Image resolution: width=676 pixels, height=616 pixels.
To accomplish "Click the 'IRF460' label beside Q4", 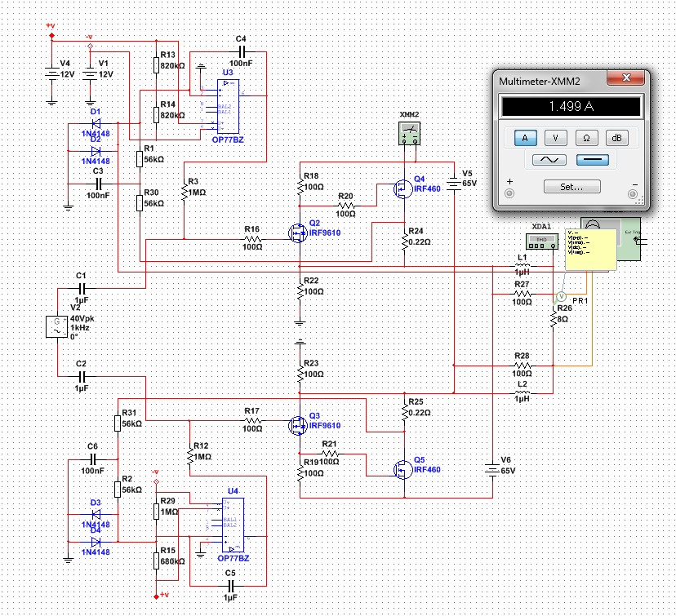I will click(427, 188).
